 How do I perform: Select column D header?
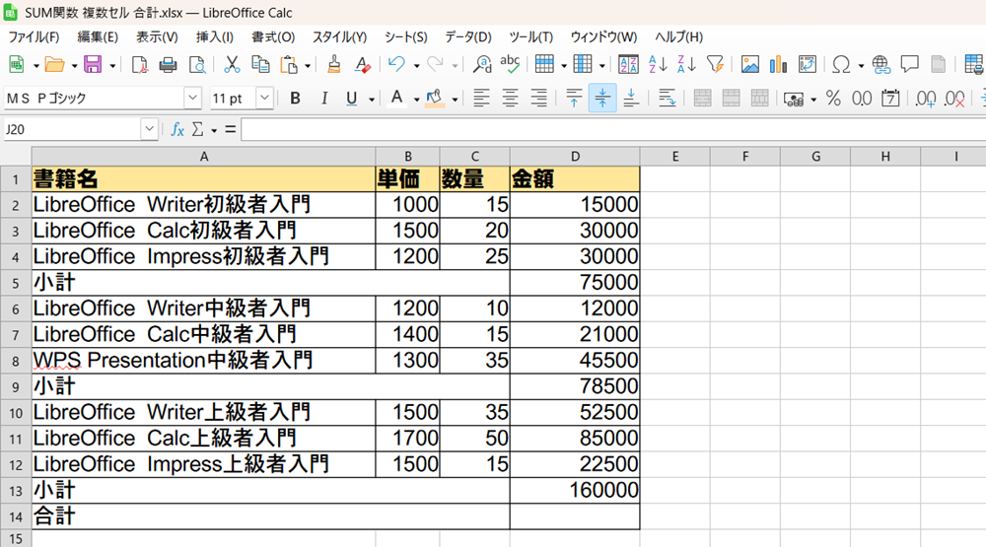(x=575, y=157)
